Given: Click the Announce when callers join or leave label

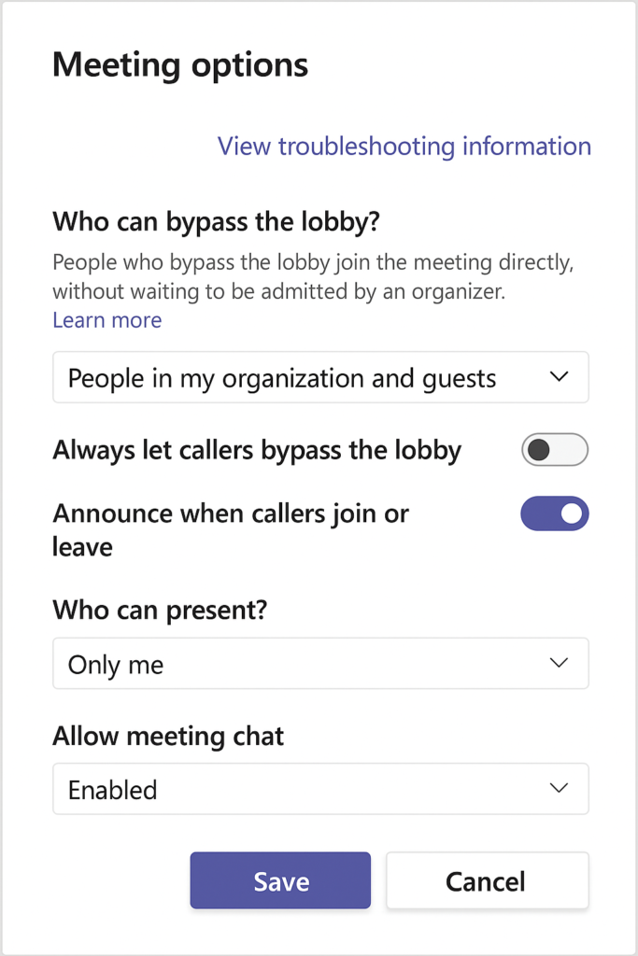Looking at the screenshot, I should coord(231,530).
